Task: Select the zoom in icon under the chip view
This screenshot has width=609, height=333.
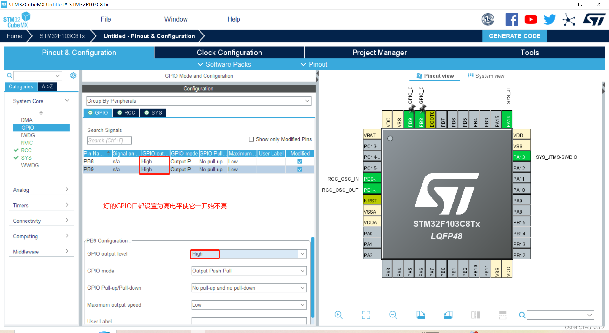Action: [x=338, y=315]
